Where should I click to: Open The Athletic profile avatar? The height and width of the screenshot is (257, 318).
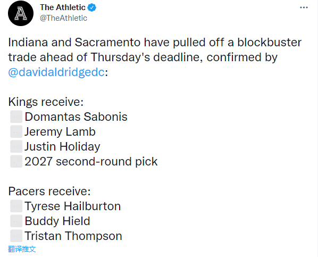point(21,13)
